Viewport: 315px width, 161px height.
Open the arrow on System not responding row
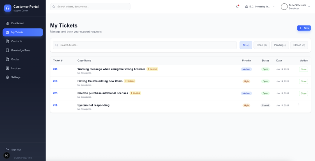tap(299, 104)
